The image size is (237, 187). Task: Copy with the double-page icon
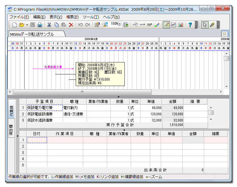[56, 24]
